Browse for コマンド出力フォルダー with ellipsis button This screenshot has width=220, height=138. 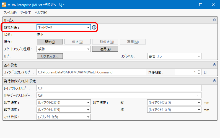point(144,72)
